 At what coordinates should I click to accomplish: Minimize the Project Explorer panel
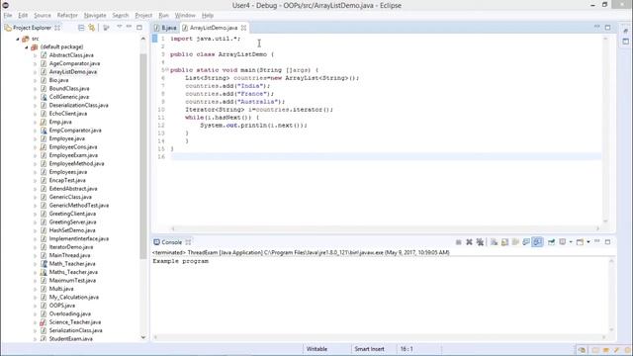[130, 27]
